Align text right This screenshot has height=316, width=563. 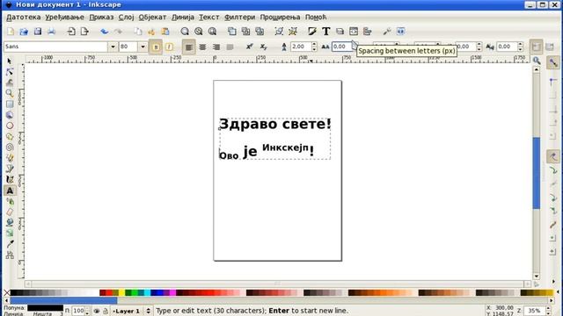tap(216, 47)
